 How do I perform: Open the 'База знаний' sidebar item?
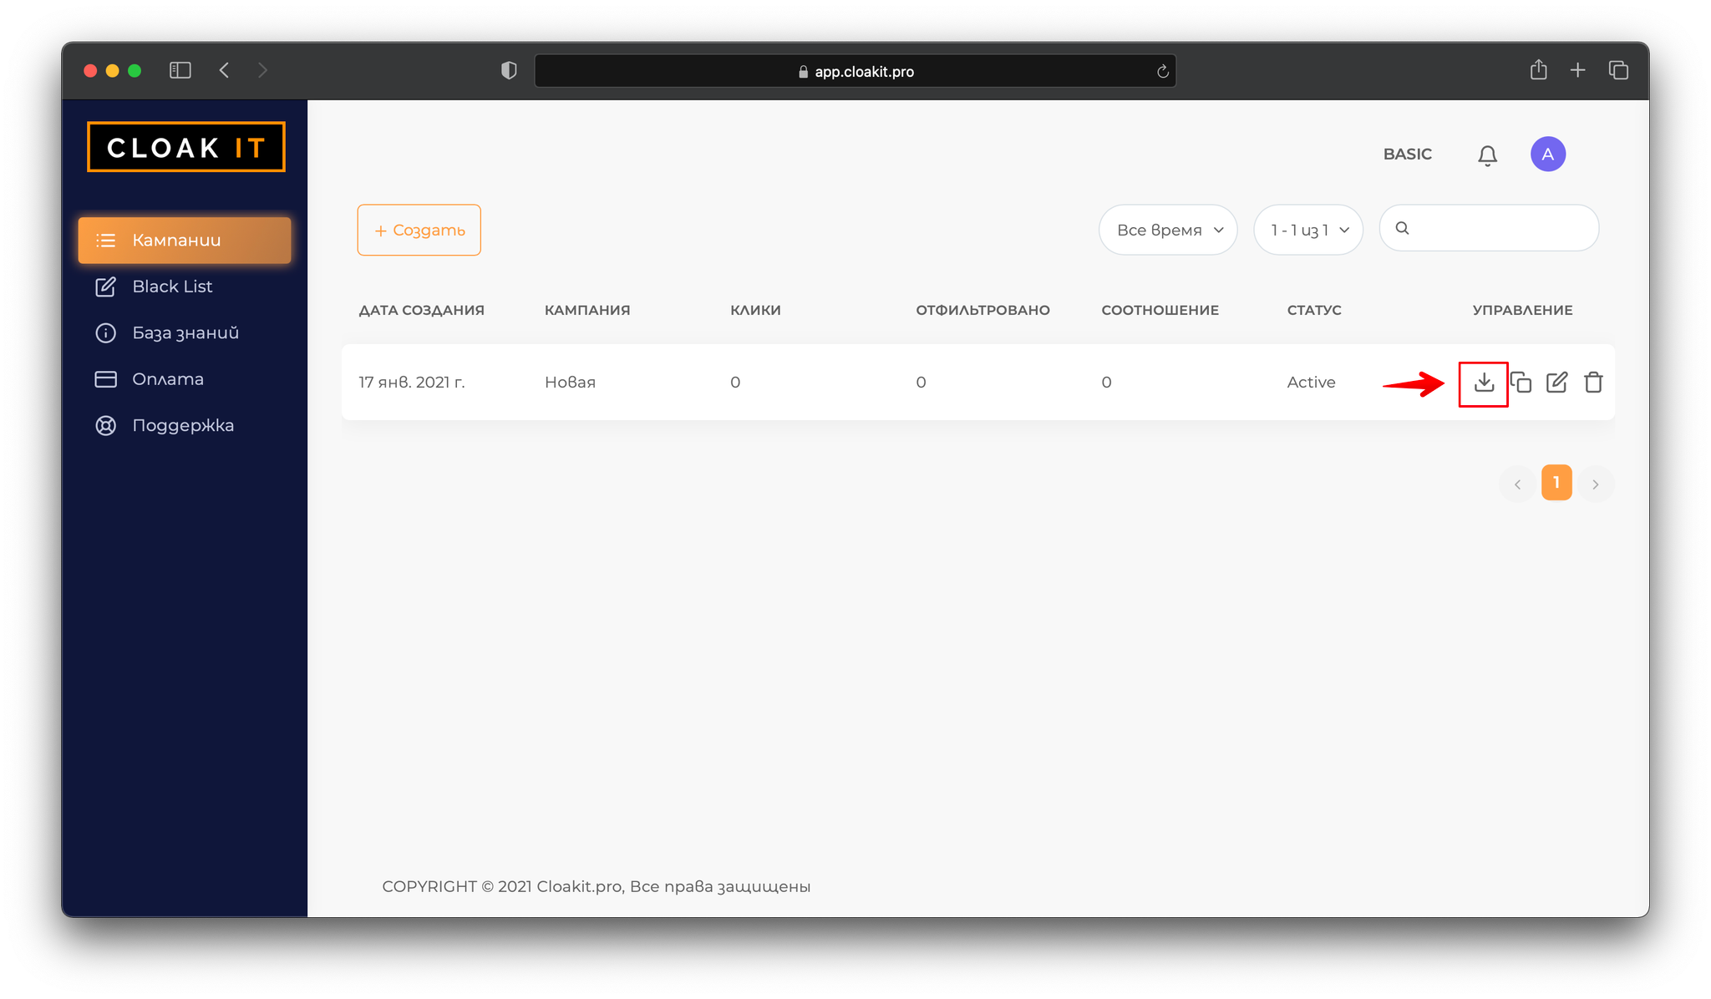pos(185,333)
